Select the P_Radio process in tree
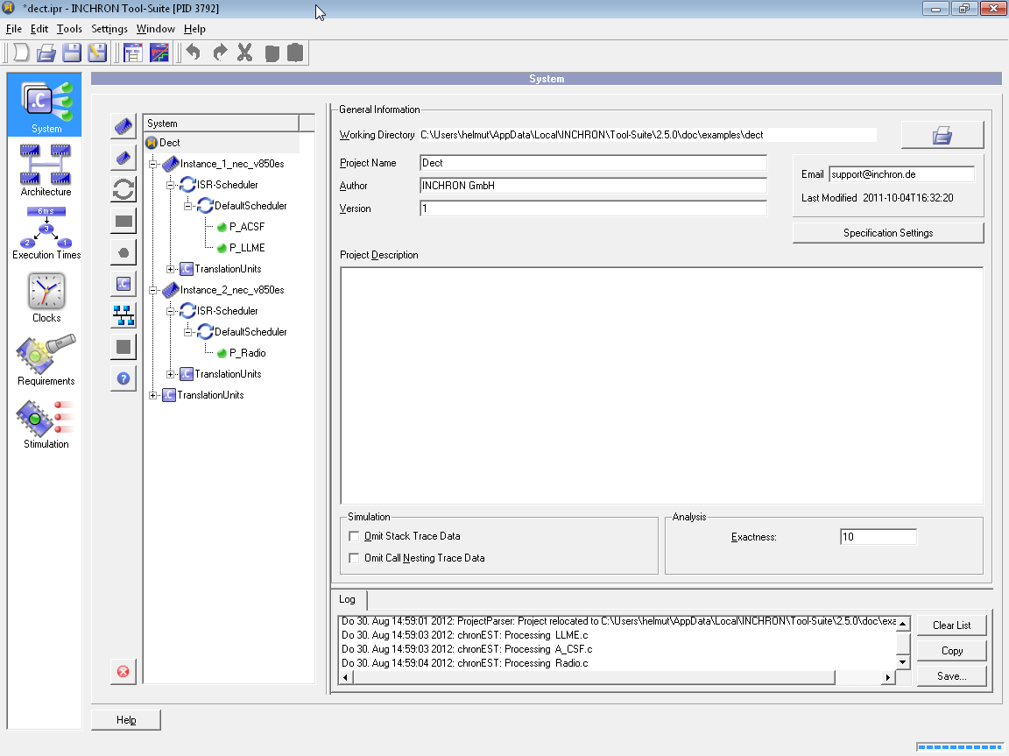The height and width of the screenshot is (756, 1009). click(x=248, y=353)
